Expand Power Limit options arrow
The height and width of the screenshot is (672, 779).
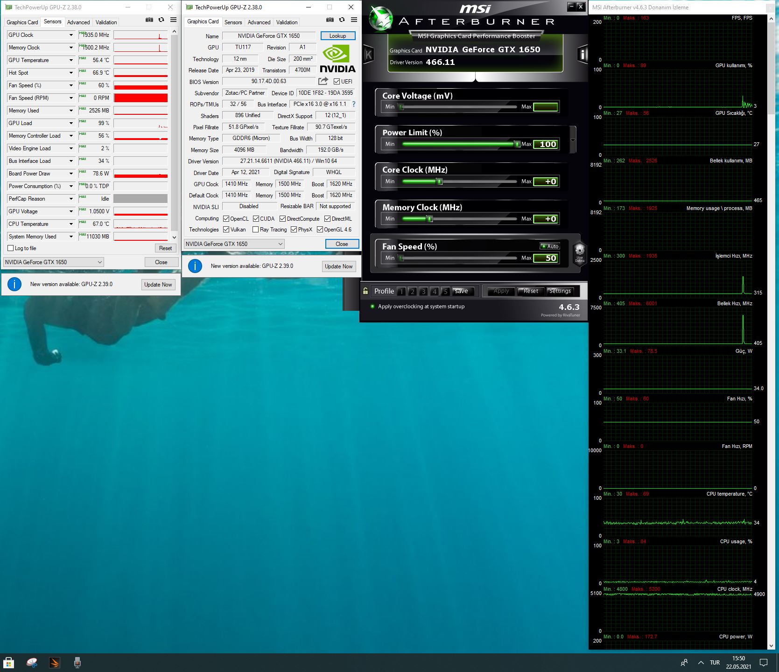point(573,140)
